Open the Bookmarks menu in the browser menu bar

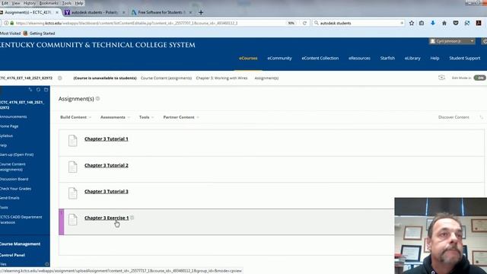[x=49, y=3]
